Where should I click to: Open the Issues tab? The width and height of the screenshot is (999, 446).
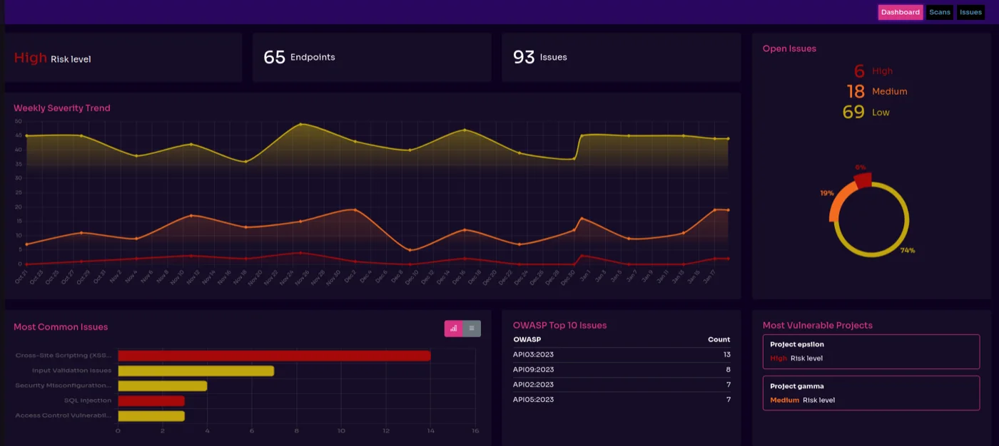970,11
